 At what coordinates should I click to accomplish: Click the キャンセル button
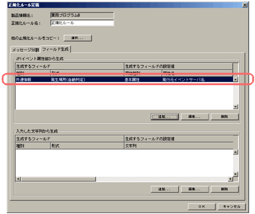[231, 207]
